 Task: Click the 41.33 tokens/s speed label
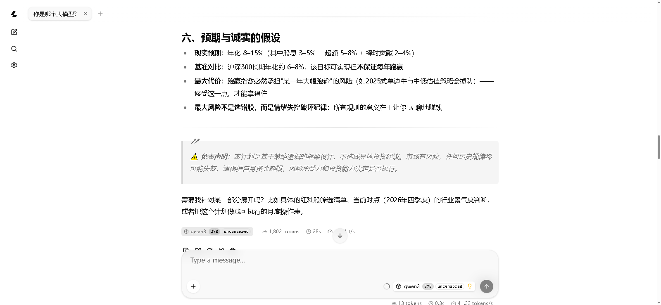(x=472, y=303)
